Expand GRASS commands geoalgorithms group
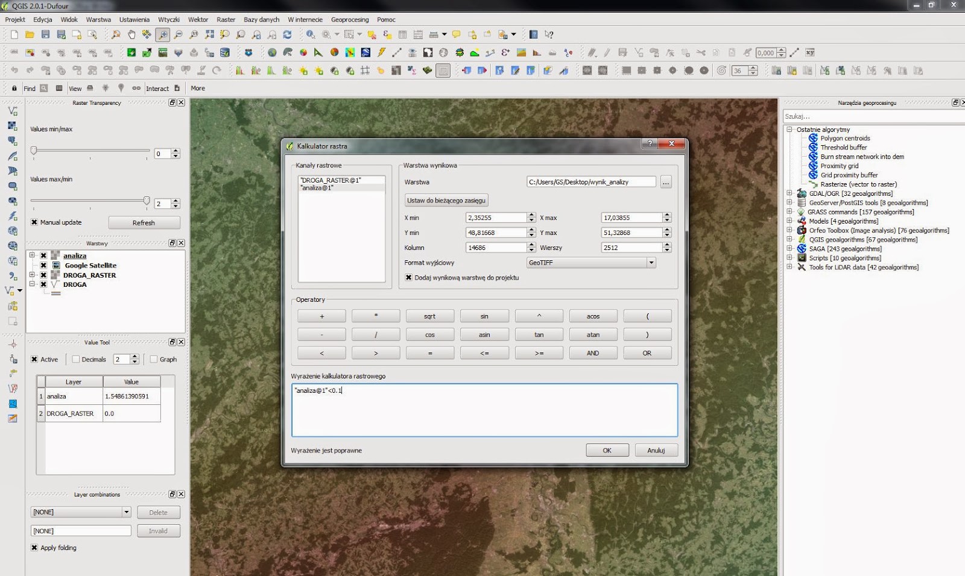This screenshot has width=965, height=576. [x=789, y=212]
